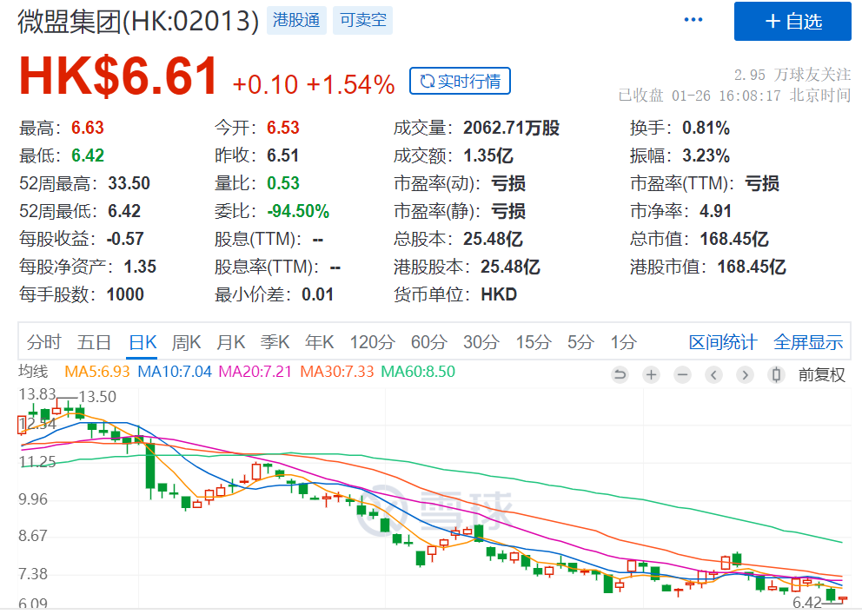Screen dimensions: 862x614
Task: Click the 52周最高 33.50 value
Action: point(129,183)
